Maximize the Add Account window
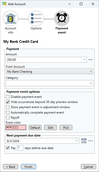 81,4
